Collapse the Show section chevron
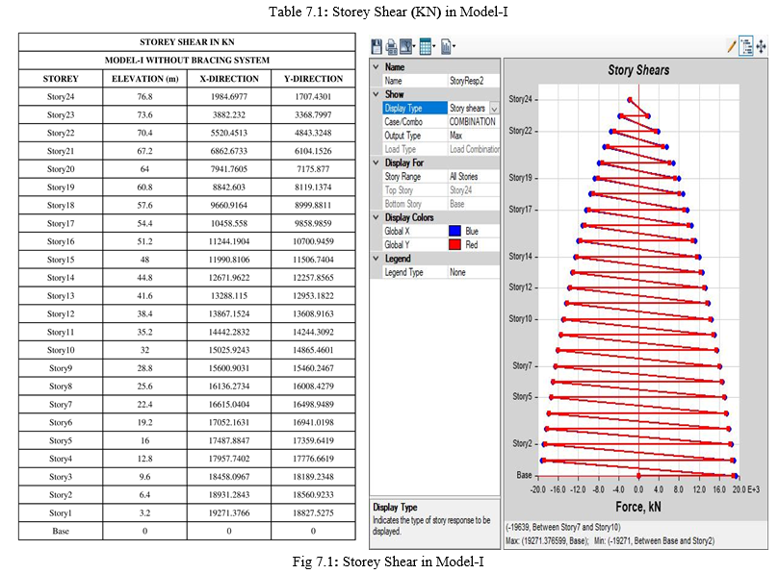Screen dimensions: 779x574 pyautogui.click(x=377, y=94)
